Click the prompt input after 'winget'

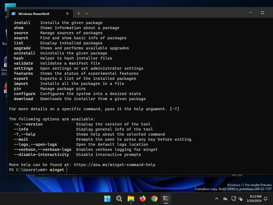pos(67,170)
